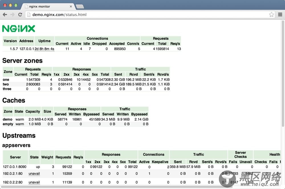Click the page icon in the address bar
This screenshot has height=189, width=285.
pyautogui.click(x=28, y=15)
